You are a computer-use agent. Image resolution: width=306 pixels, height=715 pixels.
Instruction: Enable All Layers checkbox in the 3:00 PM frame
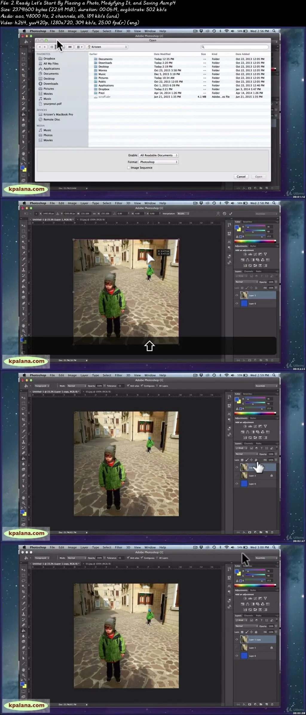[x=157, y=558]
